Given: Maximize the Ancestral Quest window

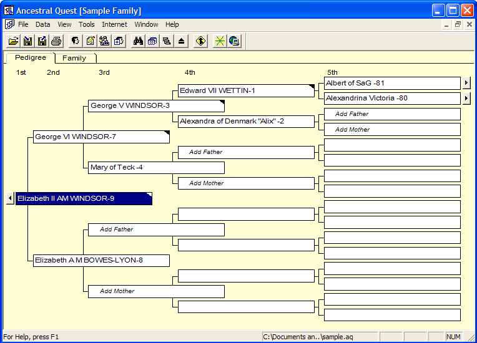Looking at the screenshot, I should [x=453, y=11].
